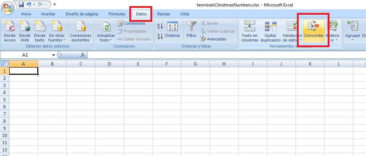Click Editar vínculos
This screenshot has height=156, width=366.
click(x=134, y=39)
